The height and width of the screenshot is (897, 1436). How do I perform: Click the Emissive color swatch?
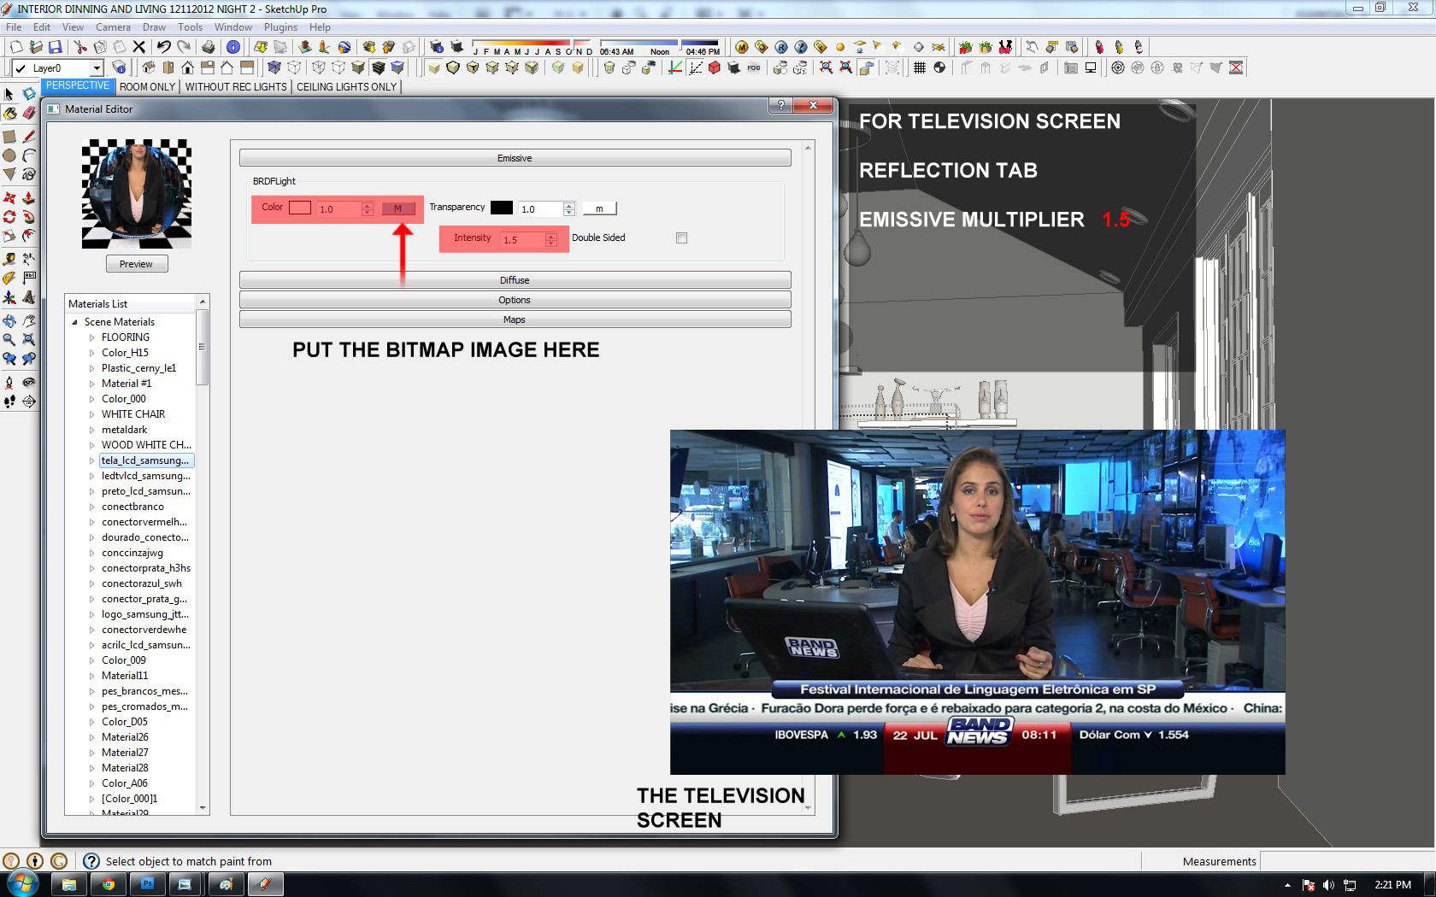click(x=300, y=208)
